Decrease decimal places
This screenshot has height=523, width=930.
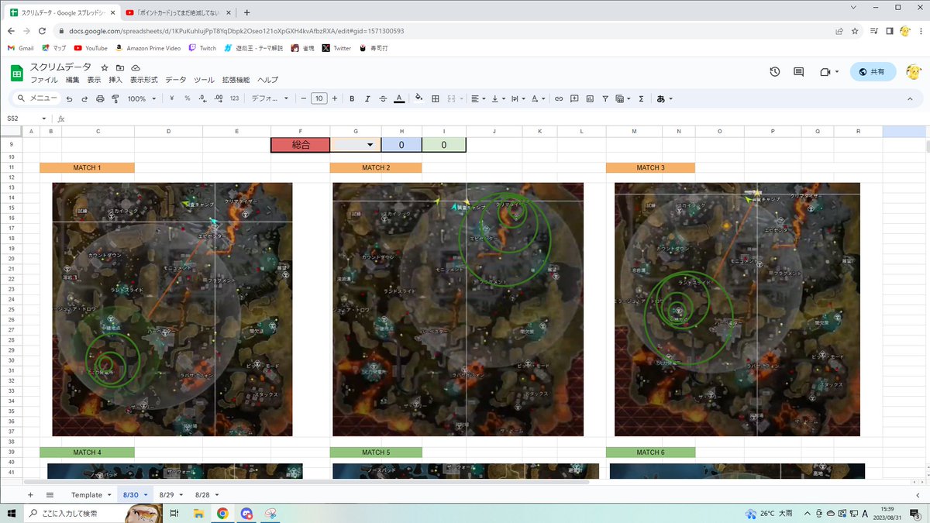202,99
